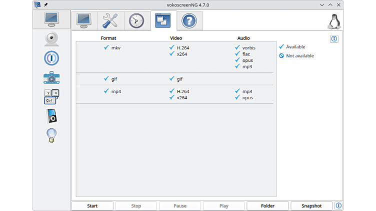This screenshot has height=211, width=376.
Task: Open the magnifier/halo circle sidebar icon
Action: (x=51, y=58)
